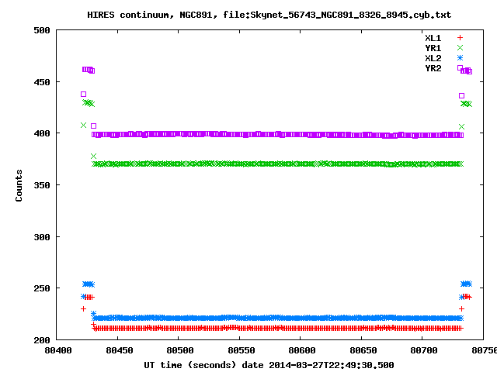Click the 250 y-axis tick label
497x372 pixels.
[42, 288]
